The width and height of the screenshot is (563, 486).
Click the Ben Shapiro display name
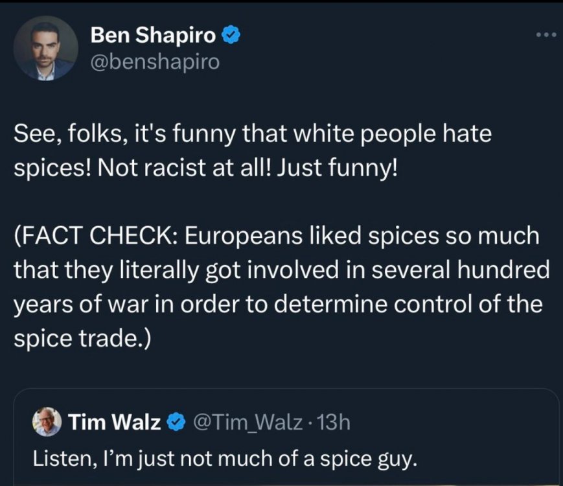[x=153, y=36]
